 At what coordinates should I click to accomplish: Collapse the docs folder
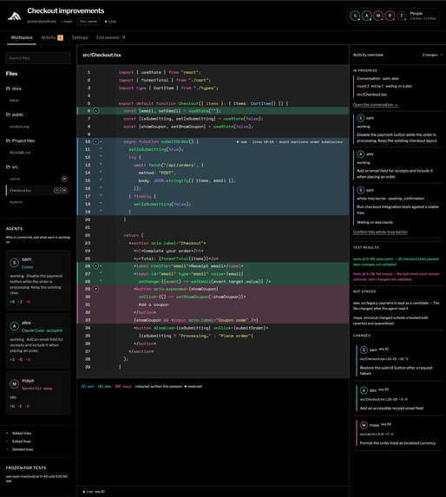pyautogui.click(x=14, y=88)
